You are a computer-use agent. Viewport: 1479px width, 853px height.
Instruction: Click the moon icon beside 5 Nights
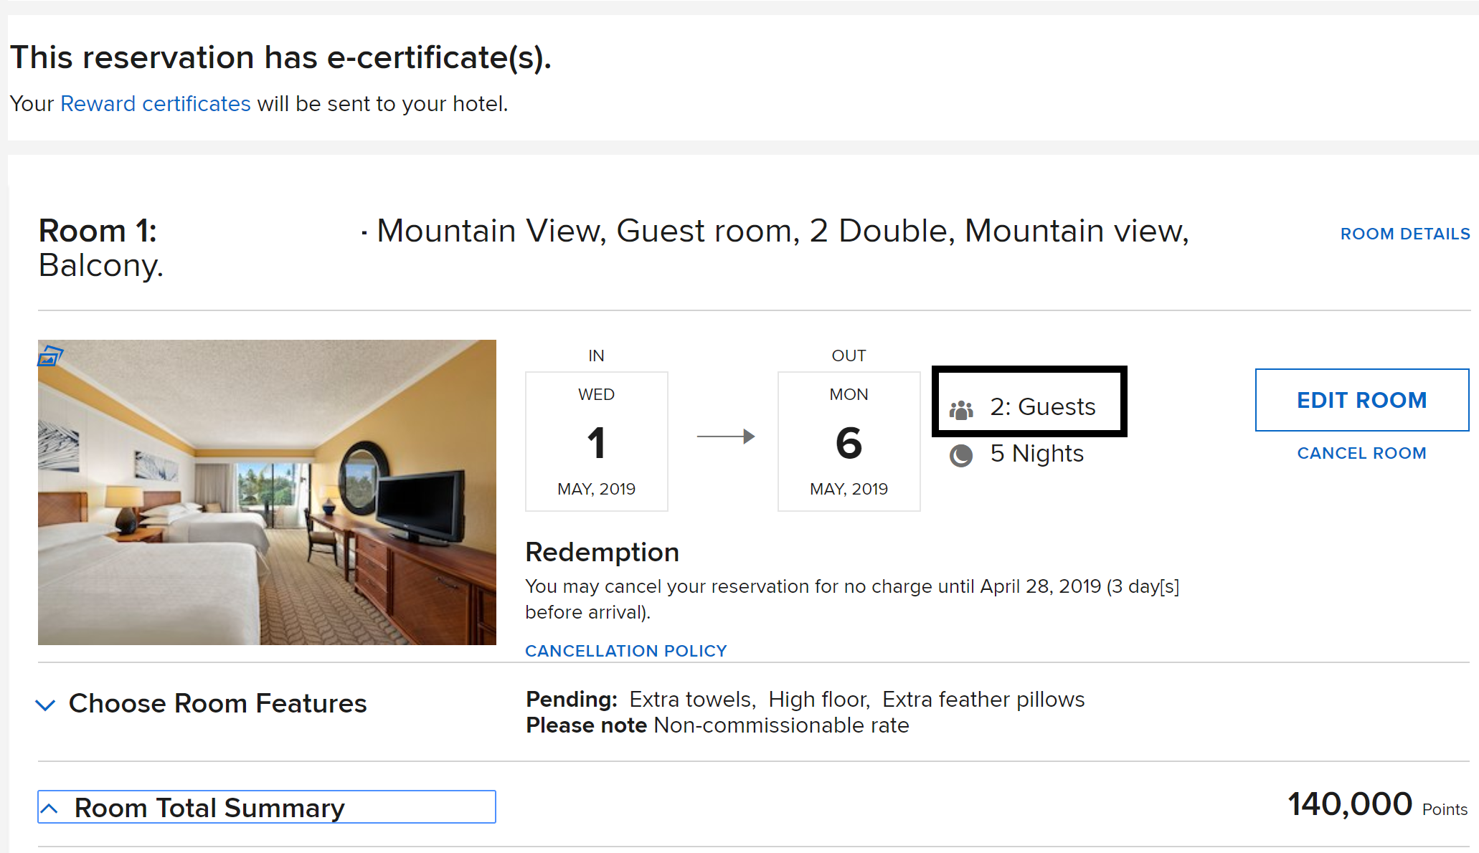(x=961, y=455)
